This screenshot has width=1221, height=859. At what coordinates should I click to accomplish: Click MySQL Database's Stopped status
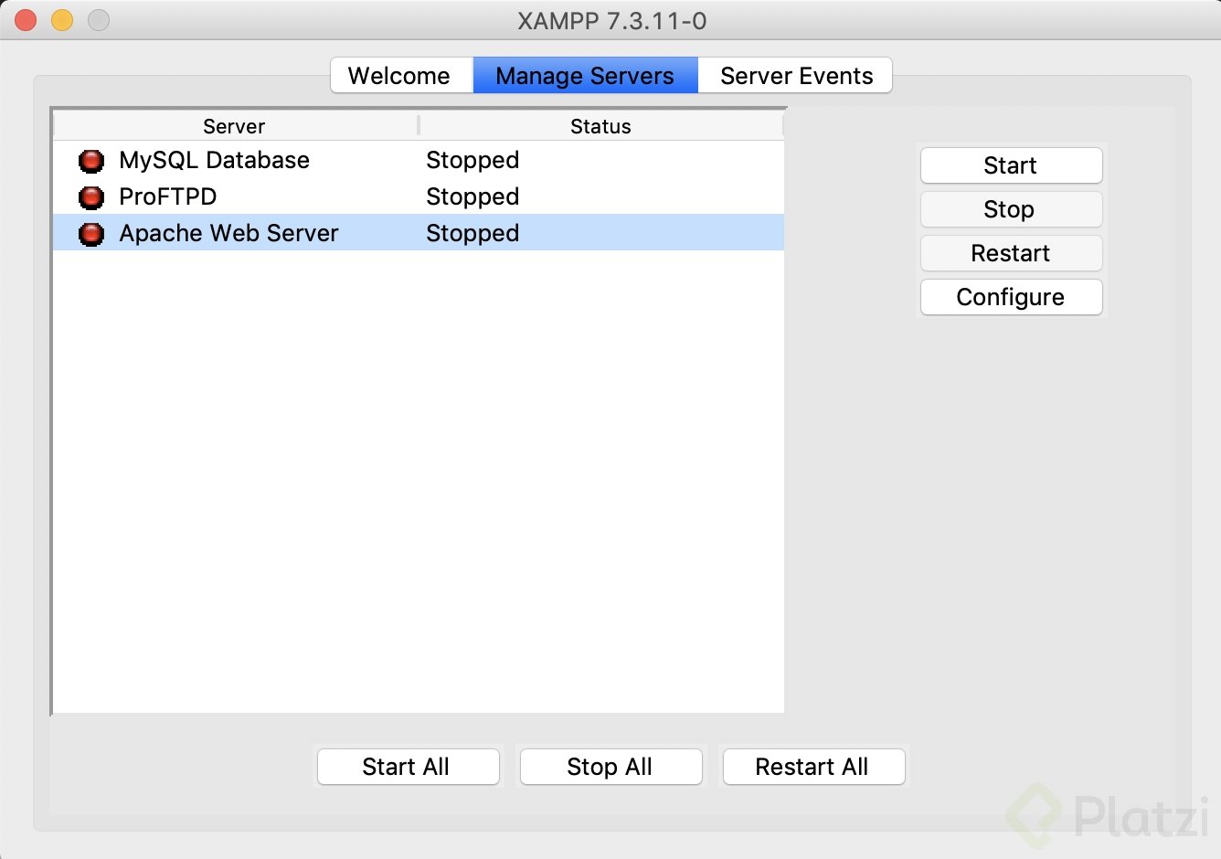pyautogui.click(x=472, y=160)
